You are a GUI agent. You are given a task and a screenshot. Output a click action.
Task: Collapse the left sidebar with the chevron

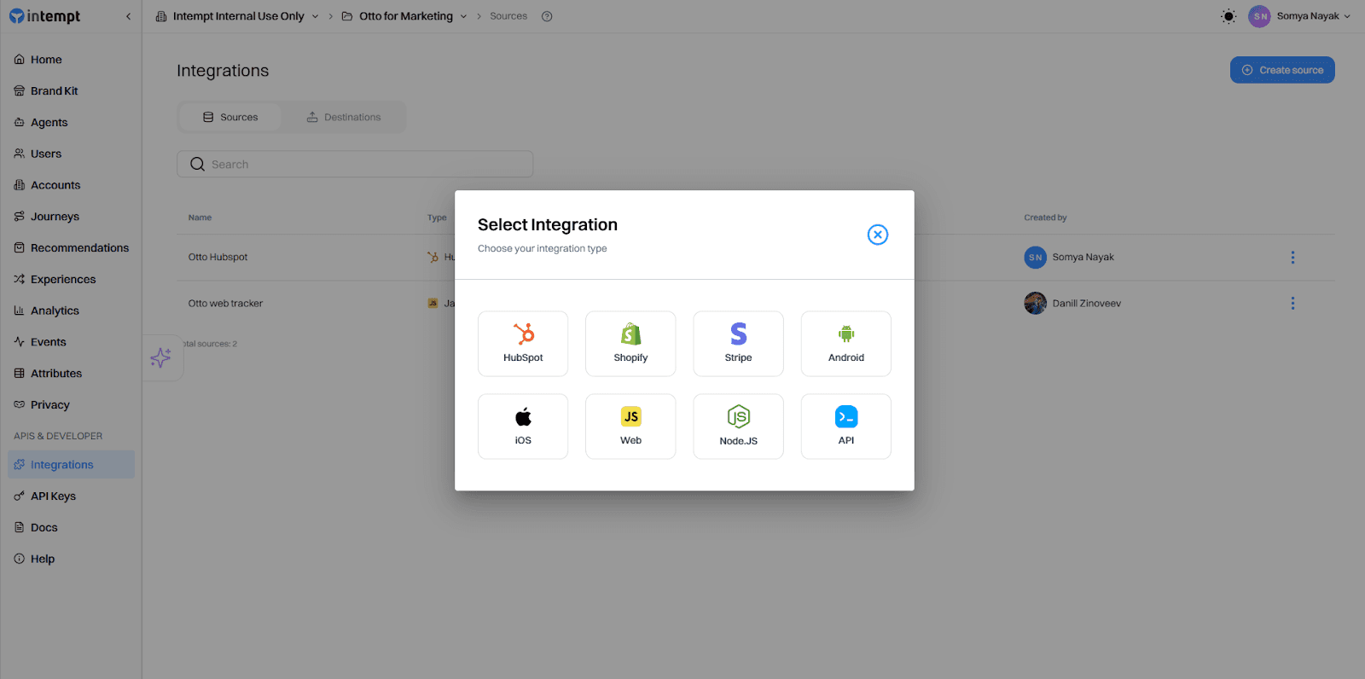pyautogui.click(x=129, y=16)
